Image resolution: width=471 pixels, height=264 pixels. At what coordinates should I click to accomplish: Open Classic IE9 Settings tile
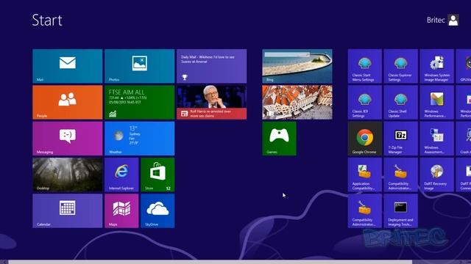365,103
